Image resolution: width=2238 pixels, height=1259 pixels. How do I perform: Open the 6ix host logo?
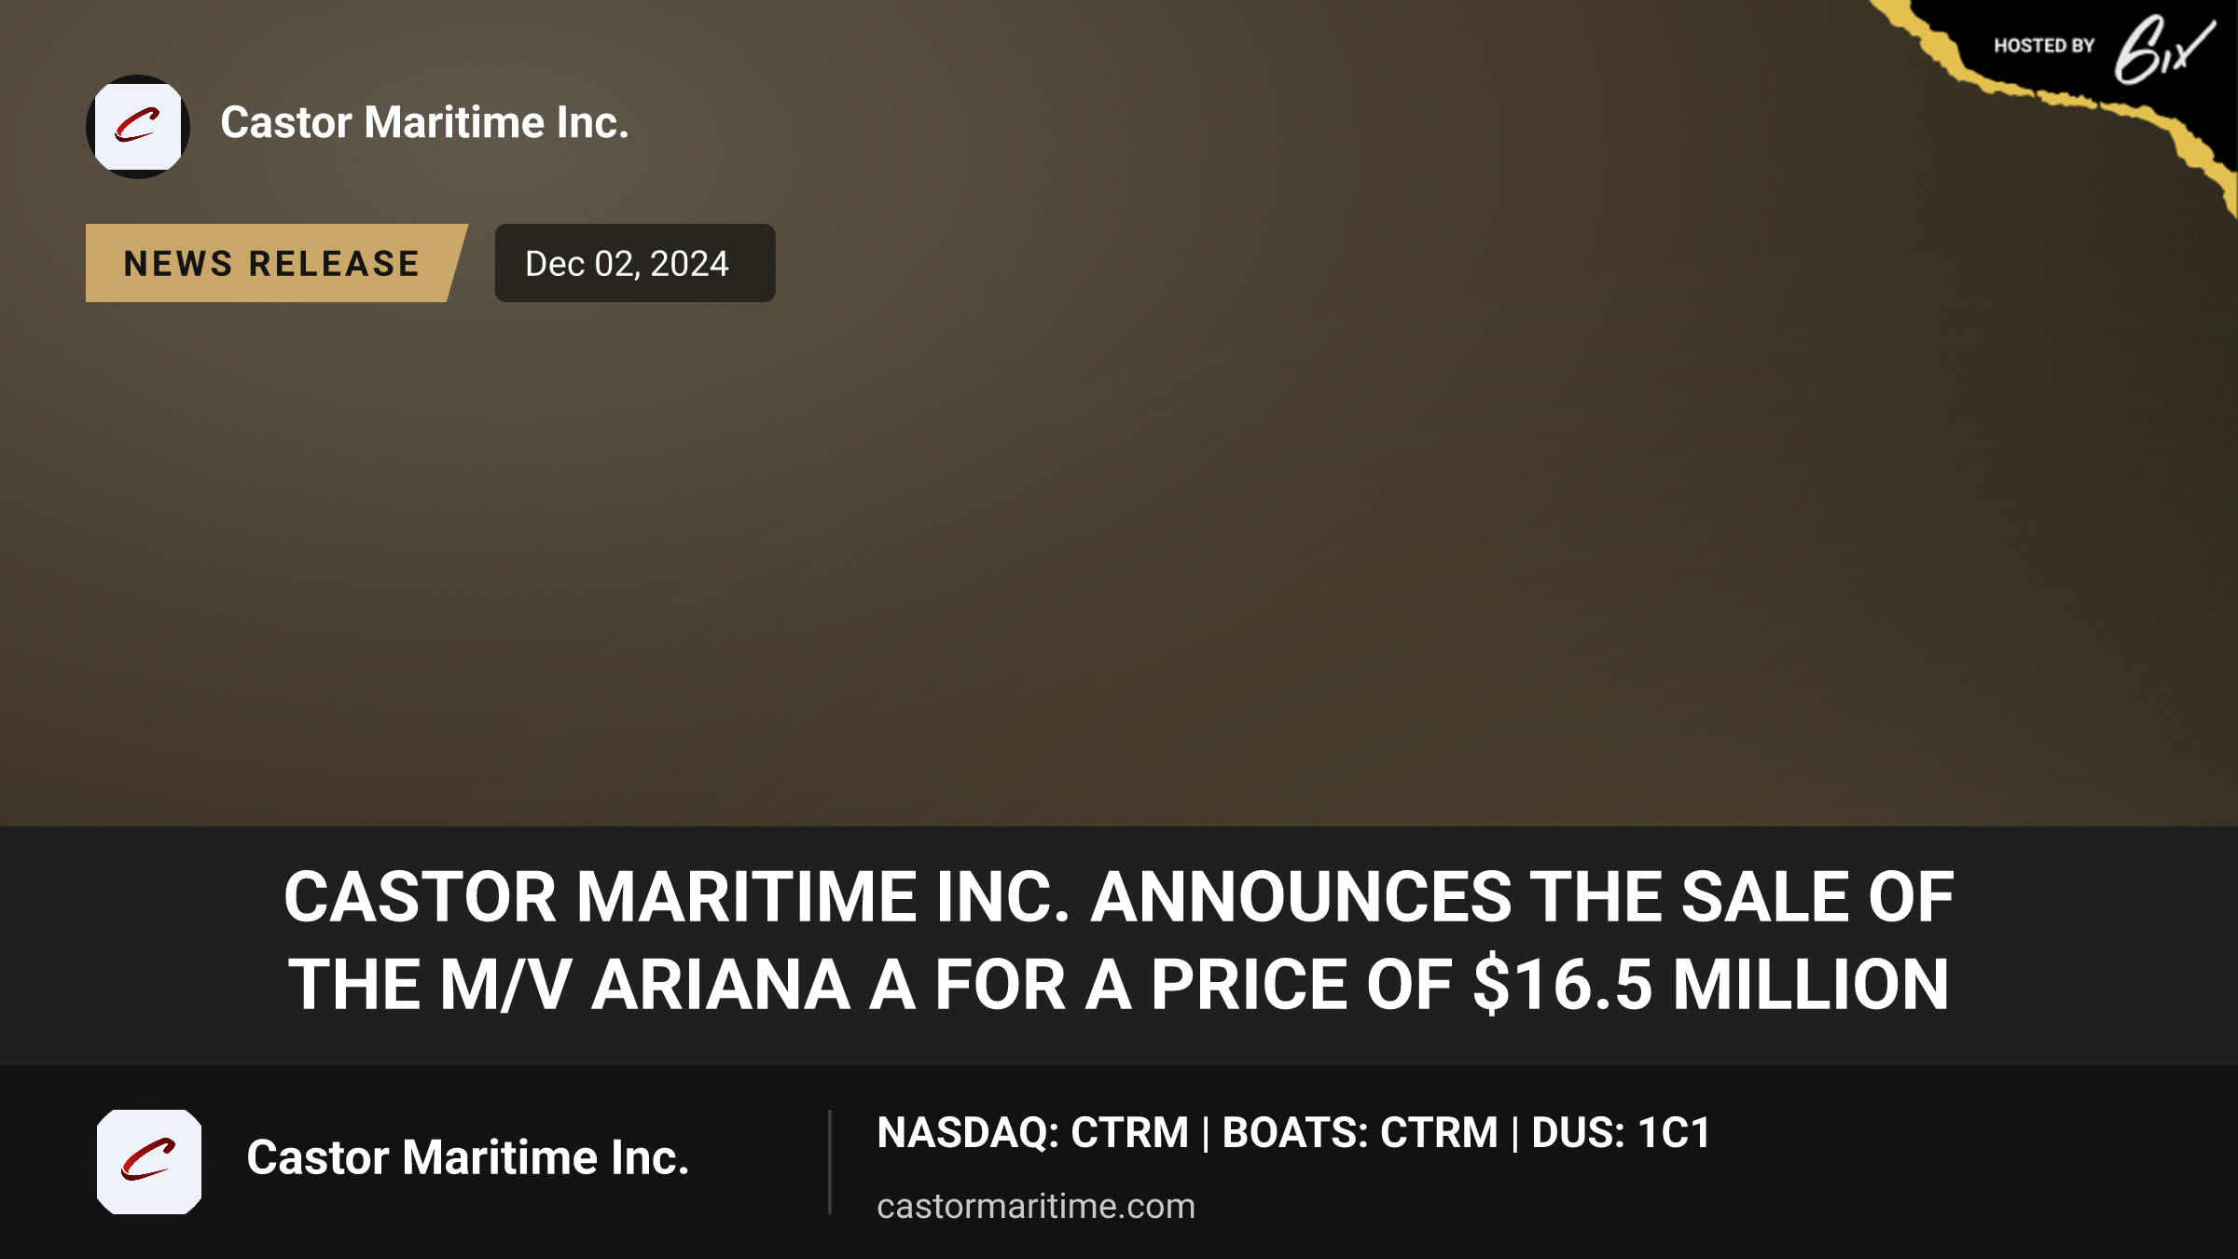(2163, 48)
